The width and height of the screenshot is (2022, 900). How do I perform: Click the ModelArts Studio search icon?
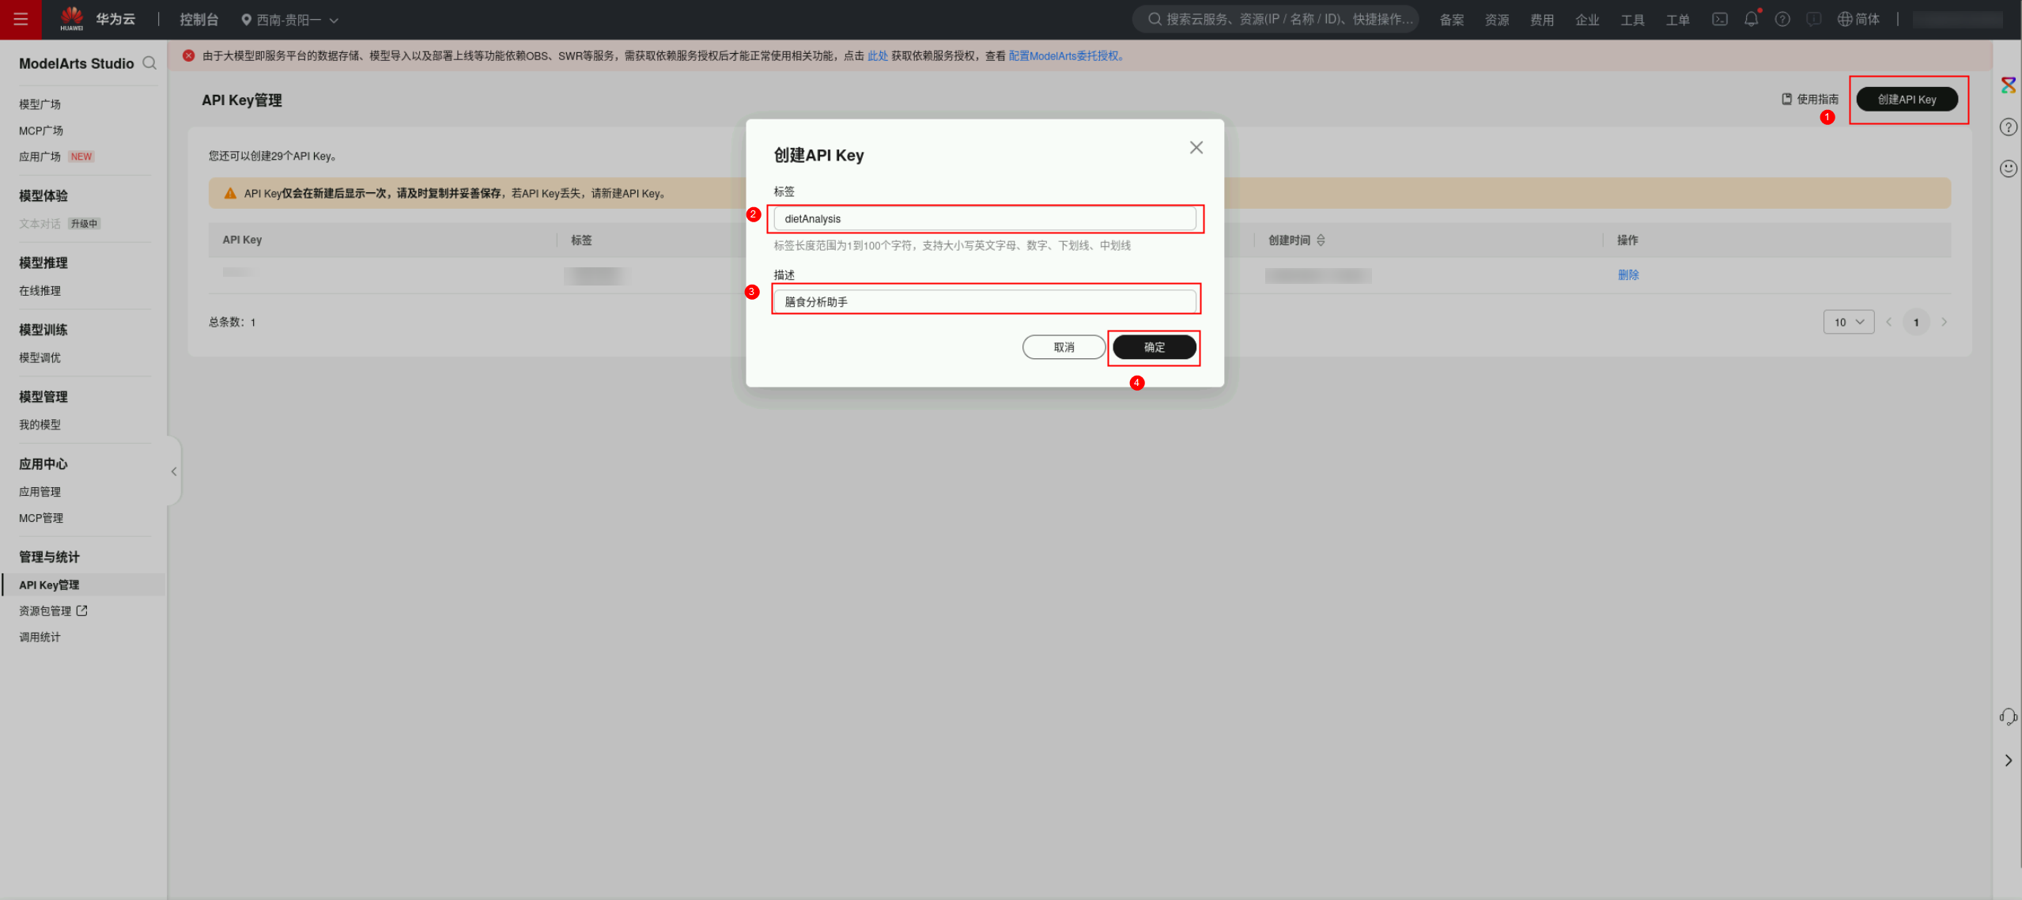pos(149,63)
